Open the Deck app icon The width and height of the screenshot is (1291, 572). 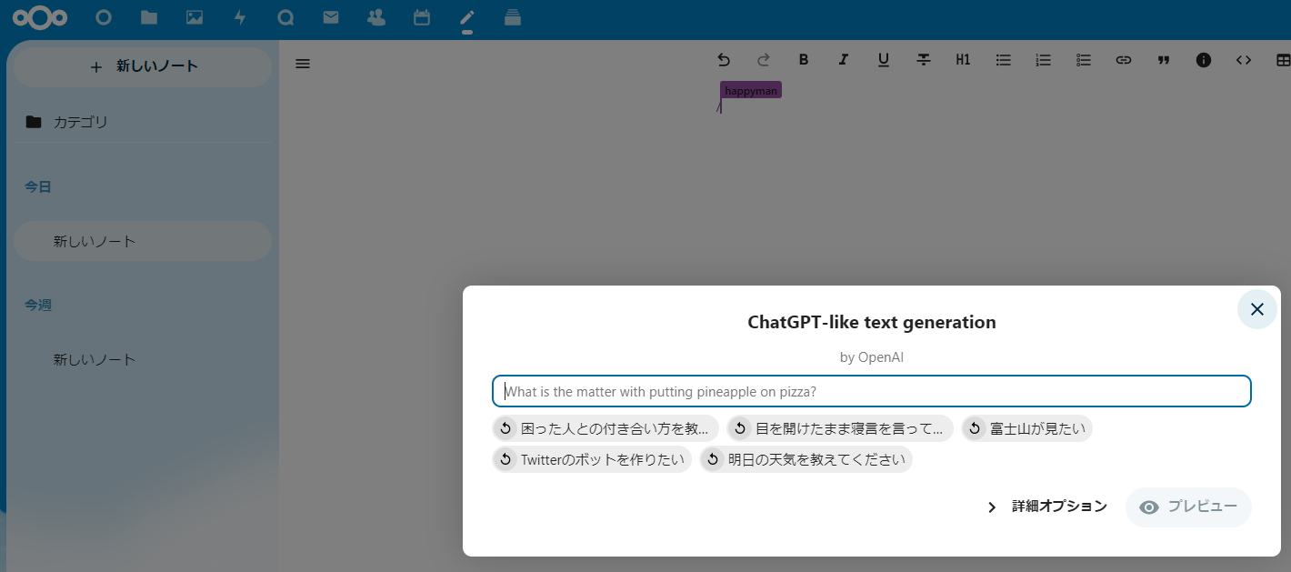coord(513,17)
